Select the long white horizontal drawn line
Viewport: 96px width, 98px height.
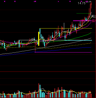pos(55,40)
